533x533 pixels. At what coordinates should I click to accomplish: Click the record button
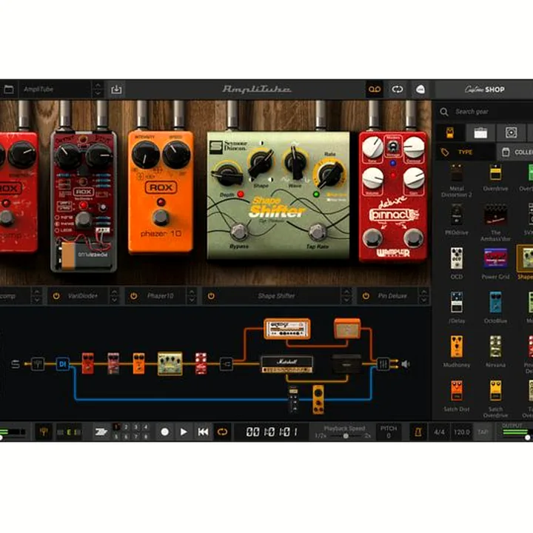click(x=165, y=432)
